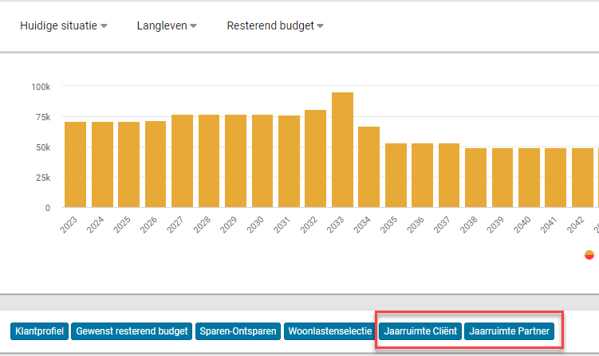The image size is (599, 356).
Task: Click the 2030 bar in the chart
Action: [x=262, y=161]
